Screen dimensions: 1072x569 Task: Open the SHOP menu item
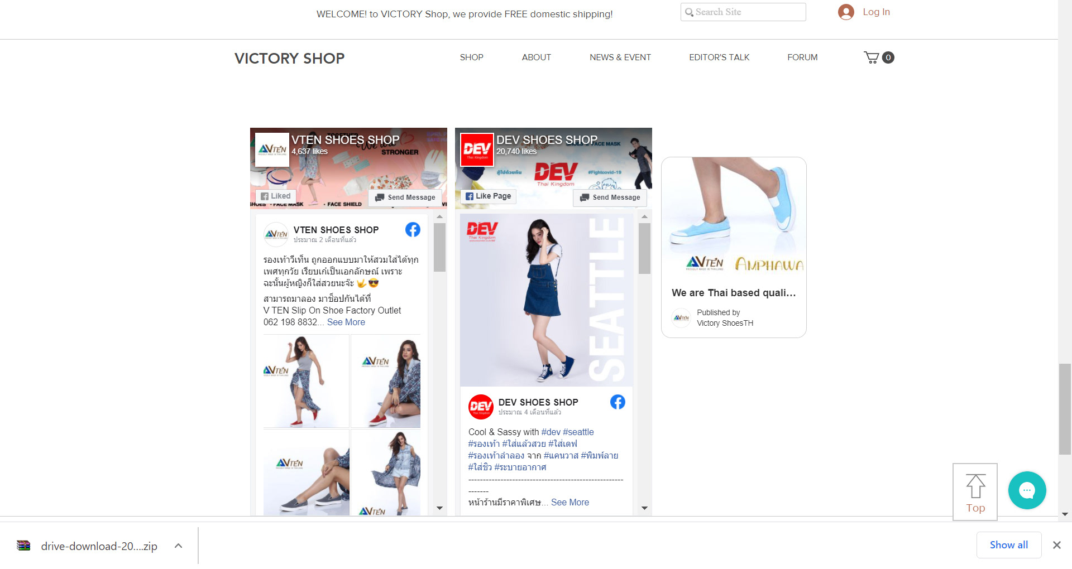471,57
